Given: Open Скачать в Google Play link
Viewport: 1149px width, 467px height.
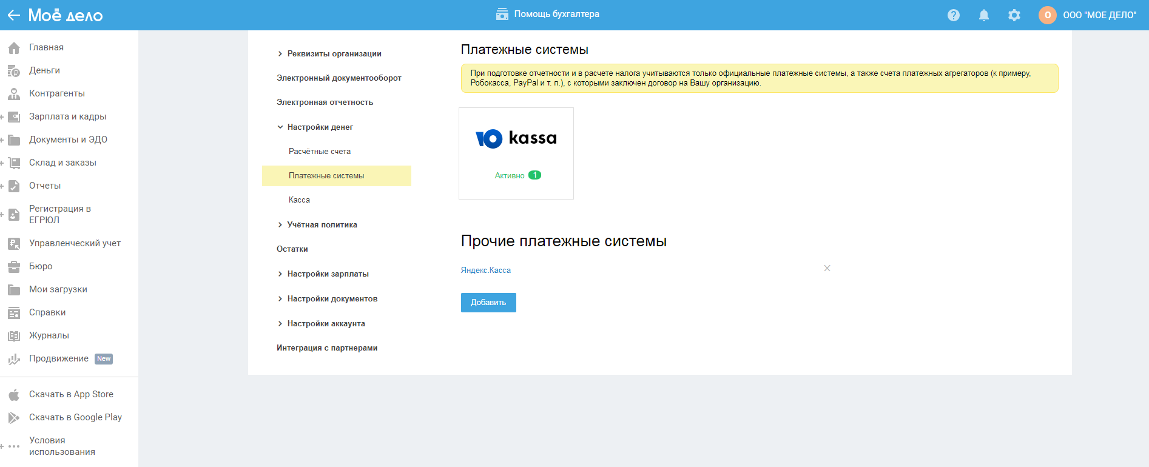Looking at the screenshot, I should pyautogui.click(x=75, y=417).
